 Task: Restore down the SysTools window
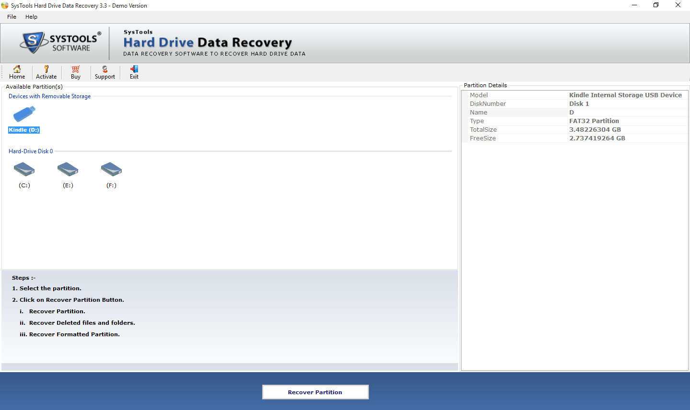click(656, 5)
